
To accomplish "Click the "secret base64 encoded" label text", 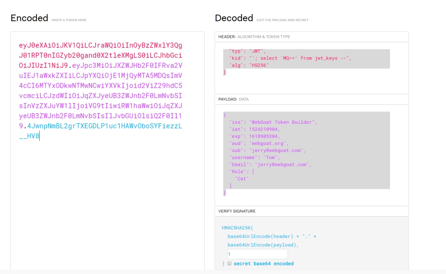I will [x=264, y=263].
